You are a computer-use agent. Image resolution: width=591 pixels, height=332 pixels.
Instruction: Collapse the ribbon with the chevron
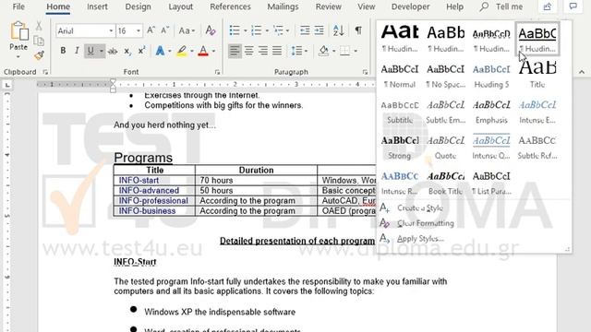coord(582,72)
